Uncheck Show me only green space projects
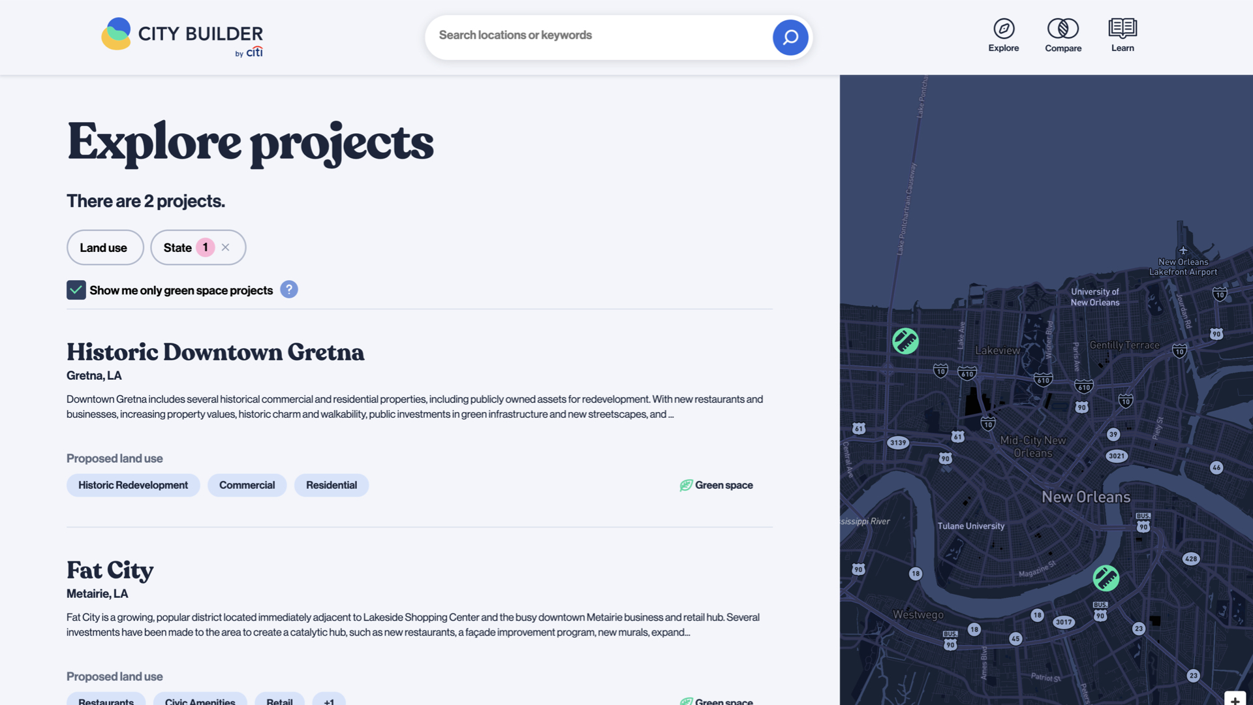This screenshot has width=1253, height=705. pos(76,290)
